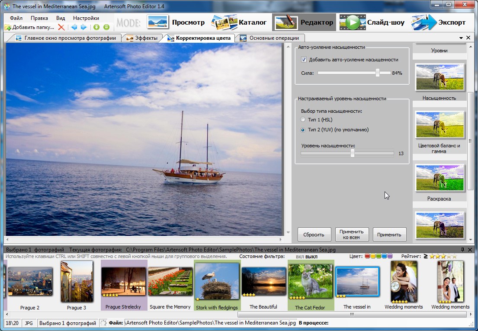Screen dimensions: 478x331
Task: Click the Применить ко всем button
Action: tap(352, 235)
